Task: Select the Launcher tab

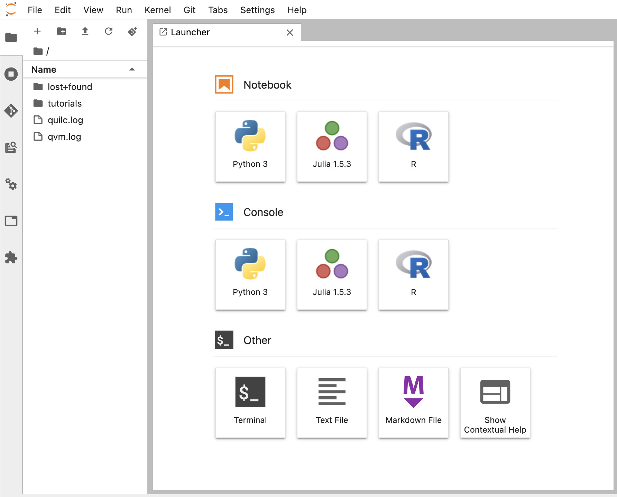Action: (x=227, y=32)
